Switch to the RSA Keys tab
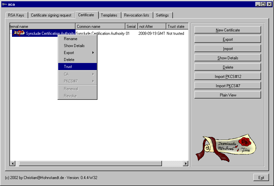274x186 pixels. [16, 15]
